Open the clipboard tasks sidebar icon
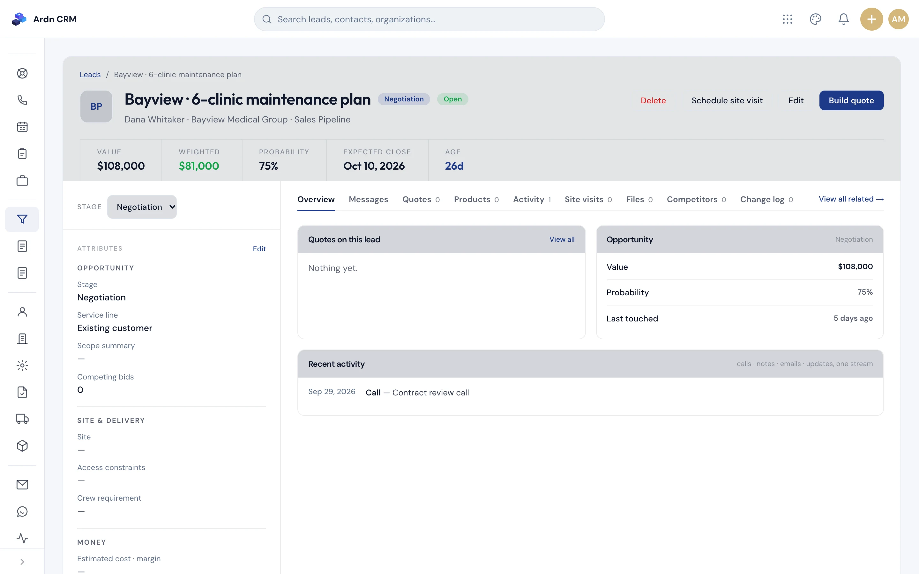The width and height of the screenshot is (919, 574). point(22,154)
